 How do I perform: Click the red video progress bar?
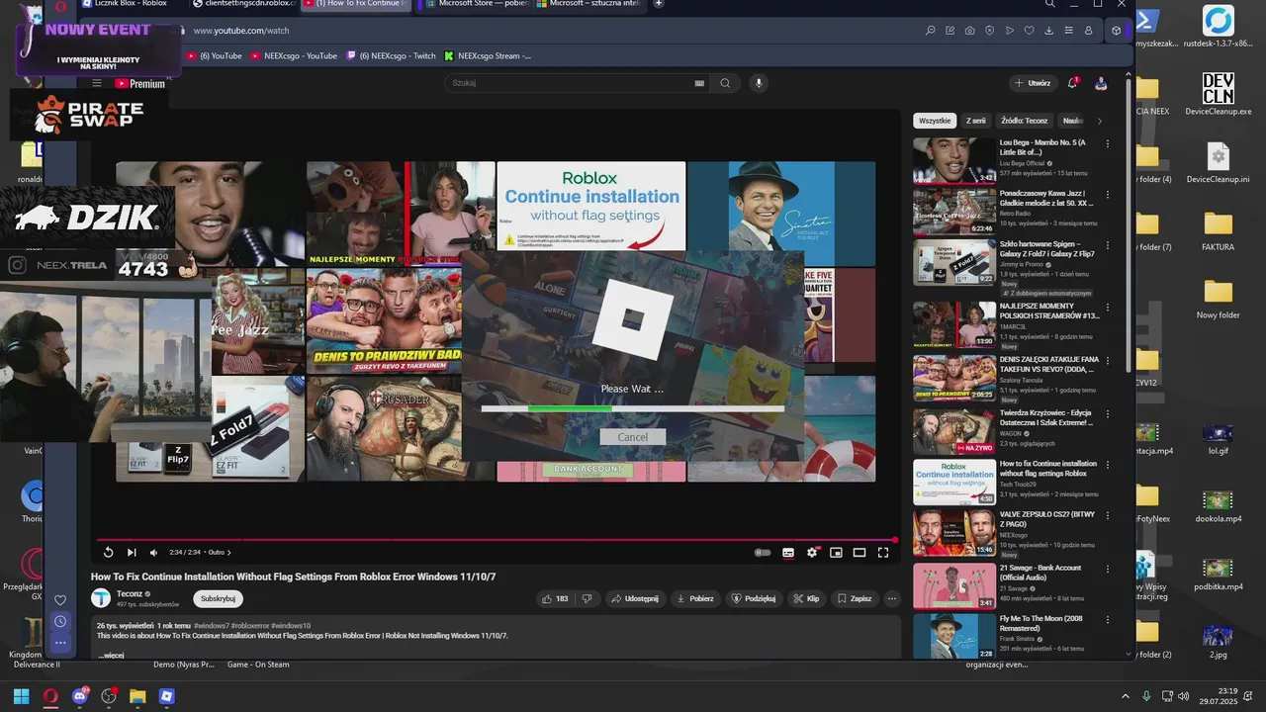[x=496, y=540]
